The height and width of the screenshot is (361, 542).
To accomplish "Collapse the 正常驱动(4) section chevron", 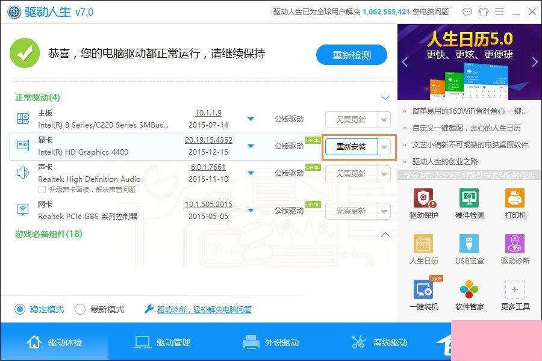I will [385, 97].
